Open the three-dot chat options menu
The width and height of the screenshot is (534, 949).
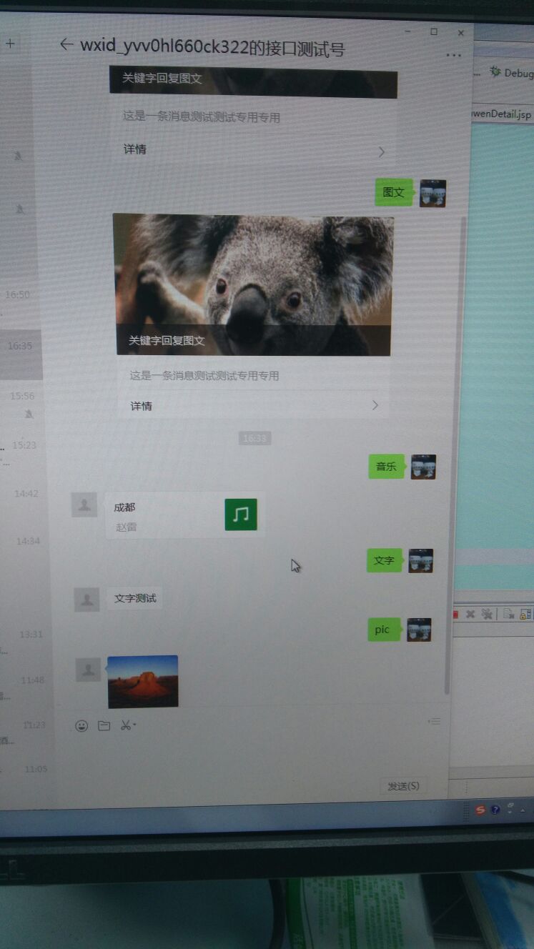pos(453,55)
